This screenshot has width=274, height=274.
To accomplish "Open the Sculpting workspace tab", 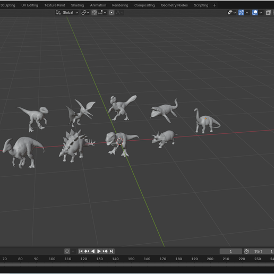I will point(7,5).
